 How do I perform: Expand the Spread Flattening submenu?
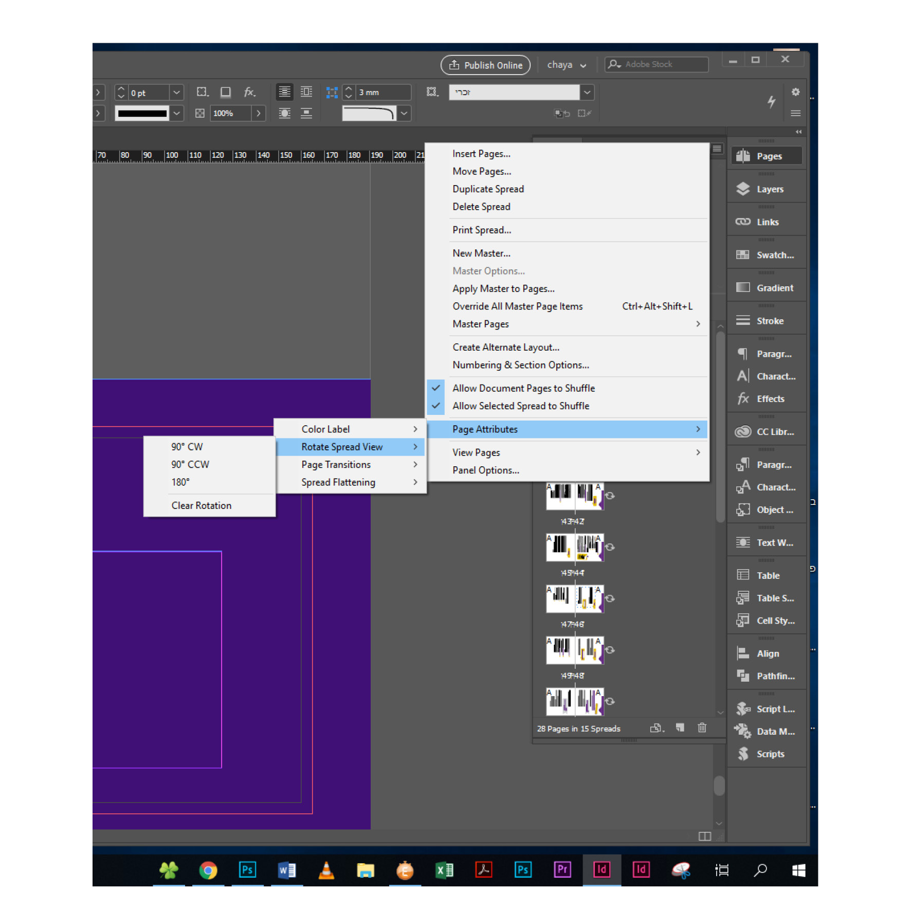pyautogui.click(x=351, y=482)
